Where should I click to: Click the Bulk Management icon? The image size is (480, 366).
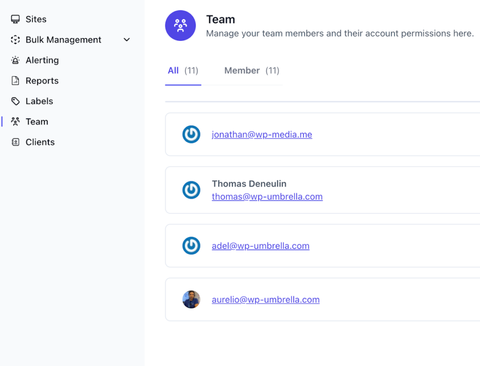(15, 39)
